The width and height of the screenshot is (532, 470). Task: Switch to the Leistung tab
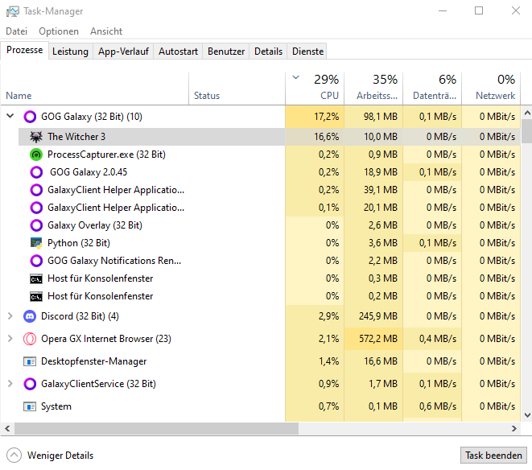[70, 52]
